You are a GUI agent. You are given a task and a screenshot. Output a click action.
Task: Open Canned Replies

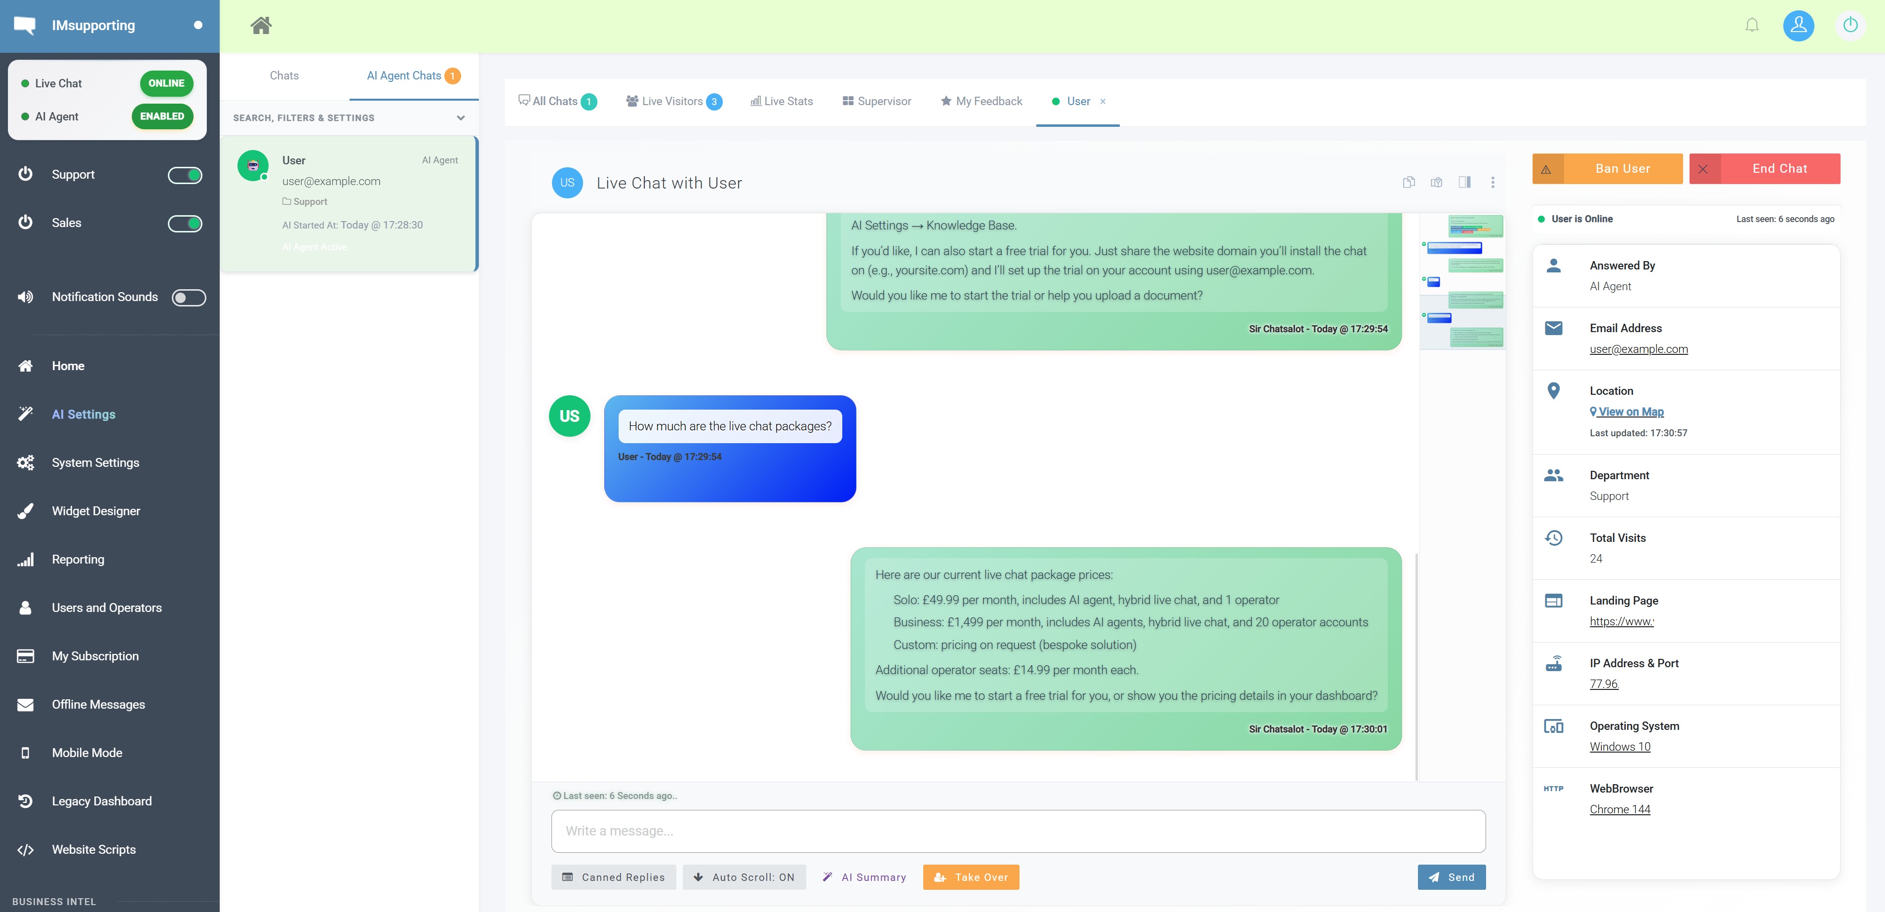(x=613, y=877)
